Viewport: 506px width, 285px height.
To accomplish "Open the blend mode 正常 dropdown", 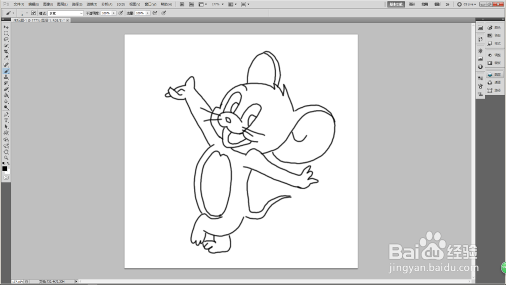I will (x=66, y=13).
